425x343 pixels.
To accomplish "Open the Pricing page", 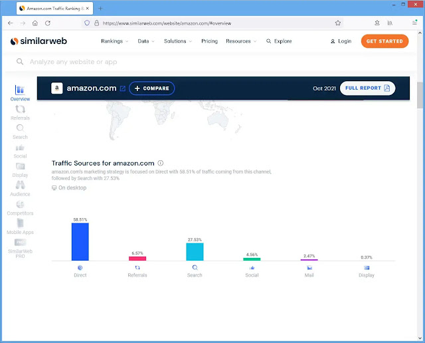I will [210, 41].
